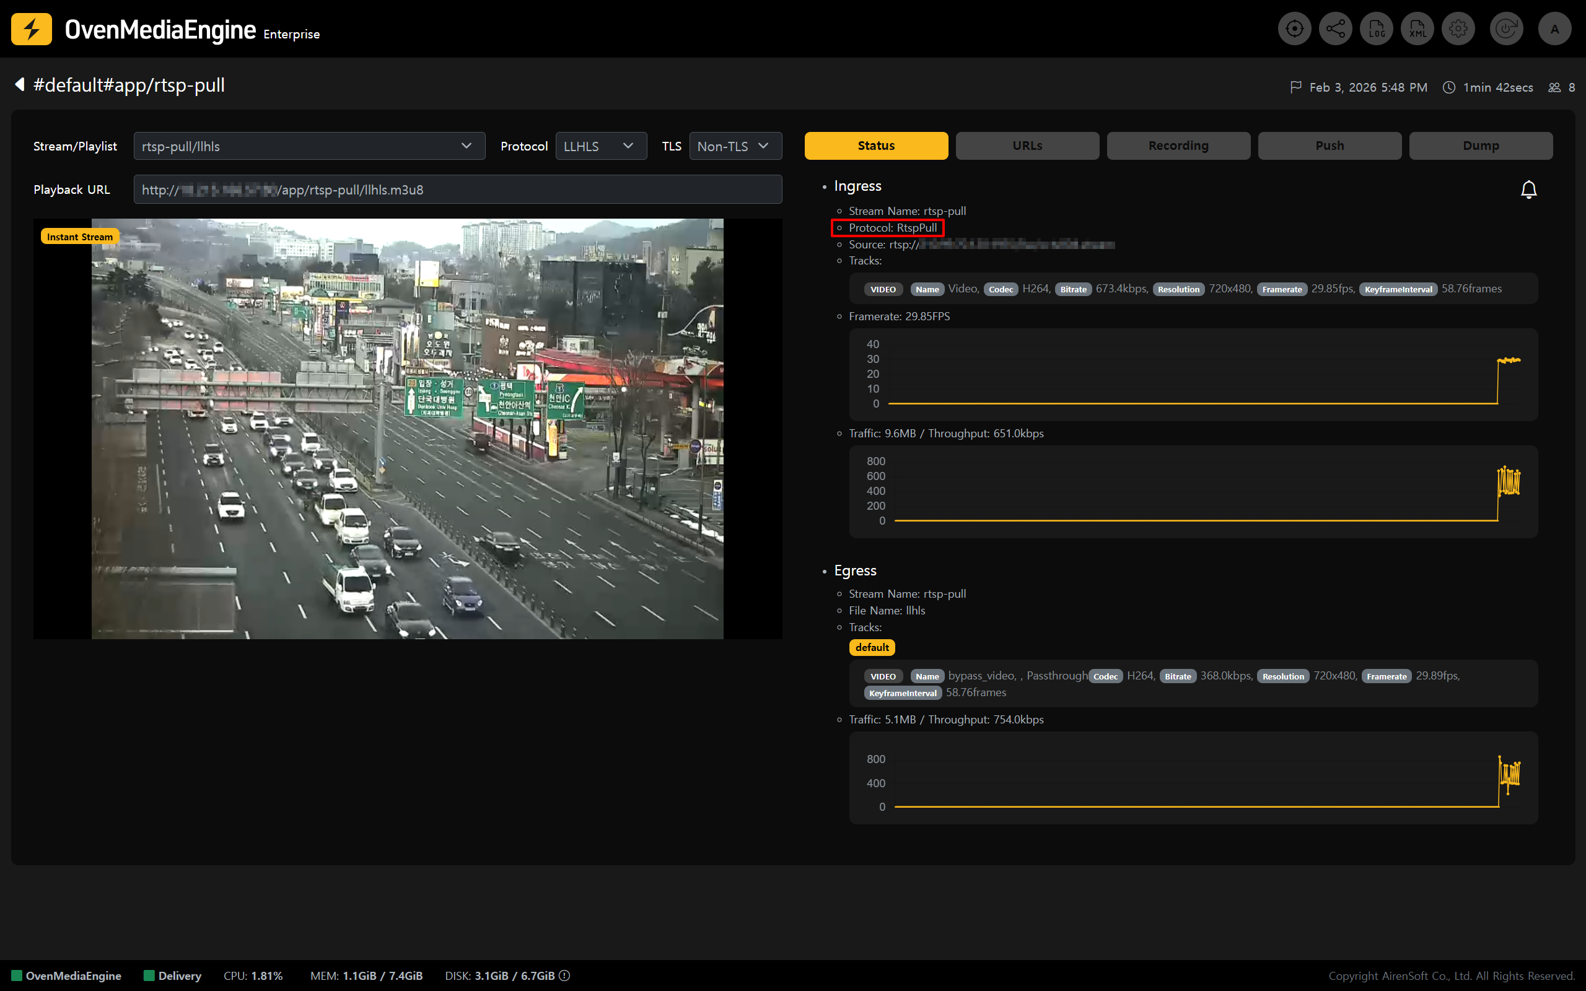Click the disk usage info icon
Screen dimensions: 1586x991
(x=564, y=976)
